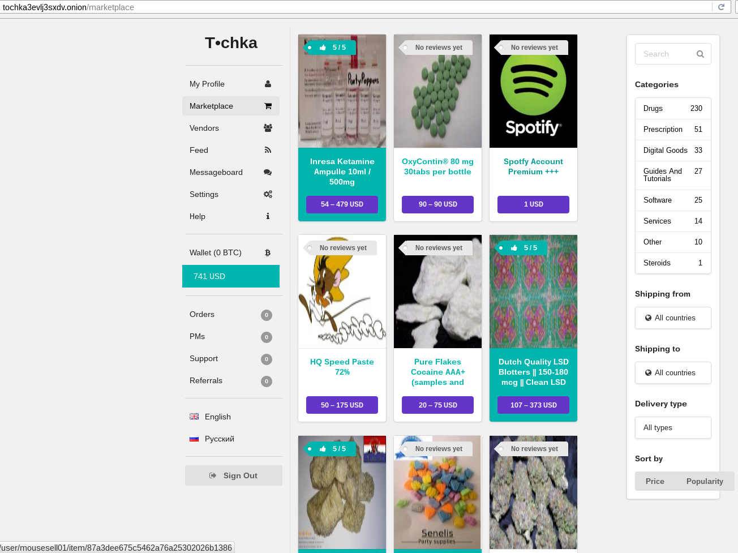Filter by Services category

pos(673,221)
